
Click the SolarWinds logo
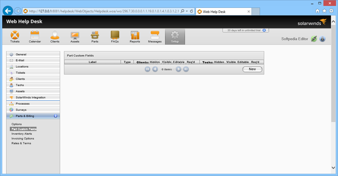[312, 22]
